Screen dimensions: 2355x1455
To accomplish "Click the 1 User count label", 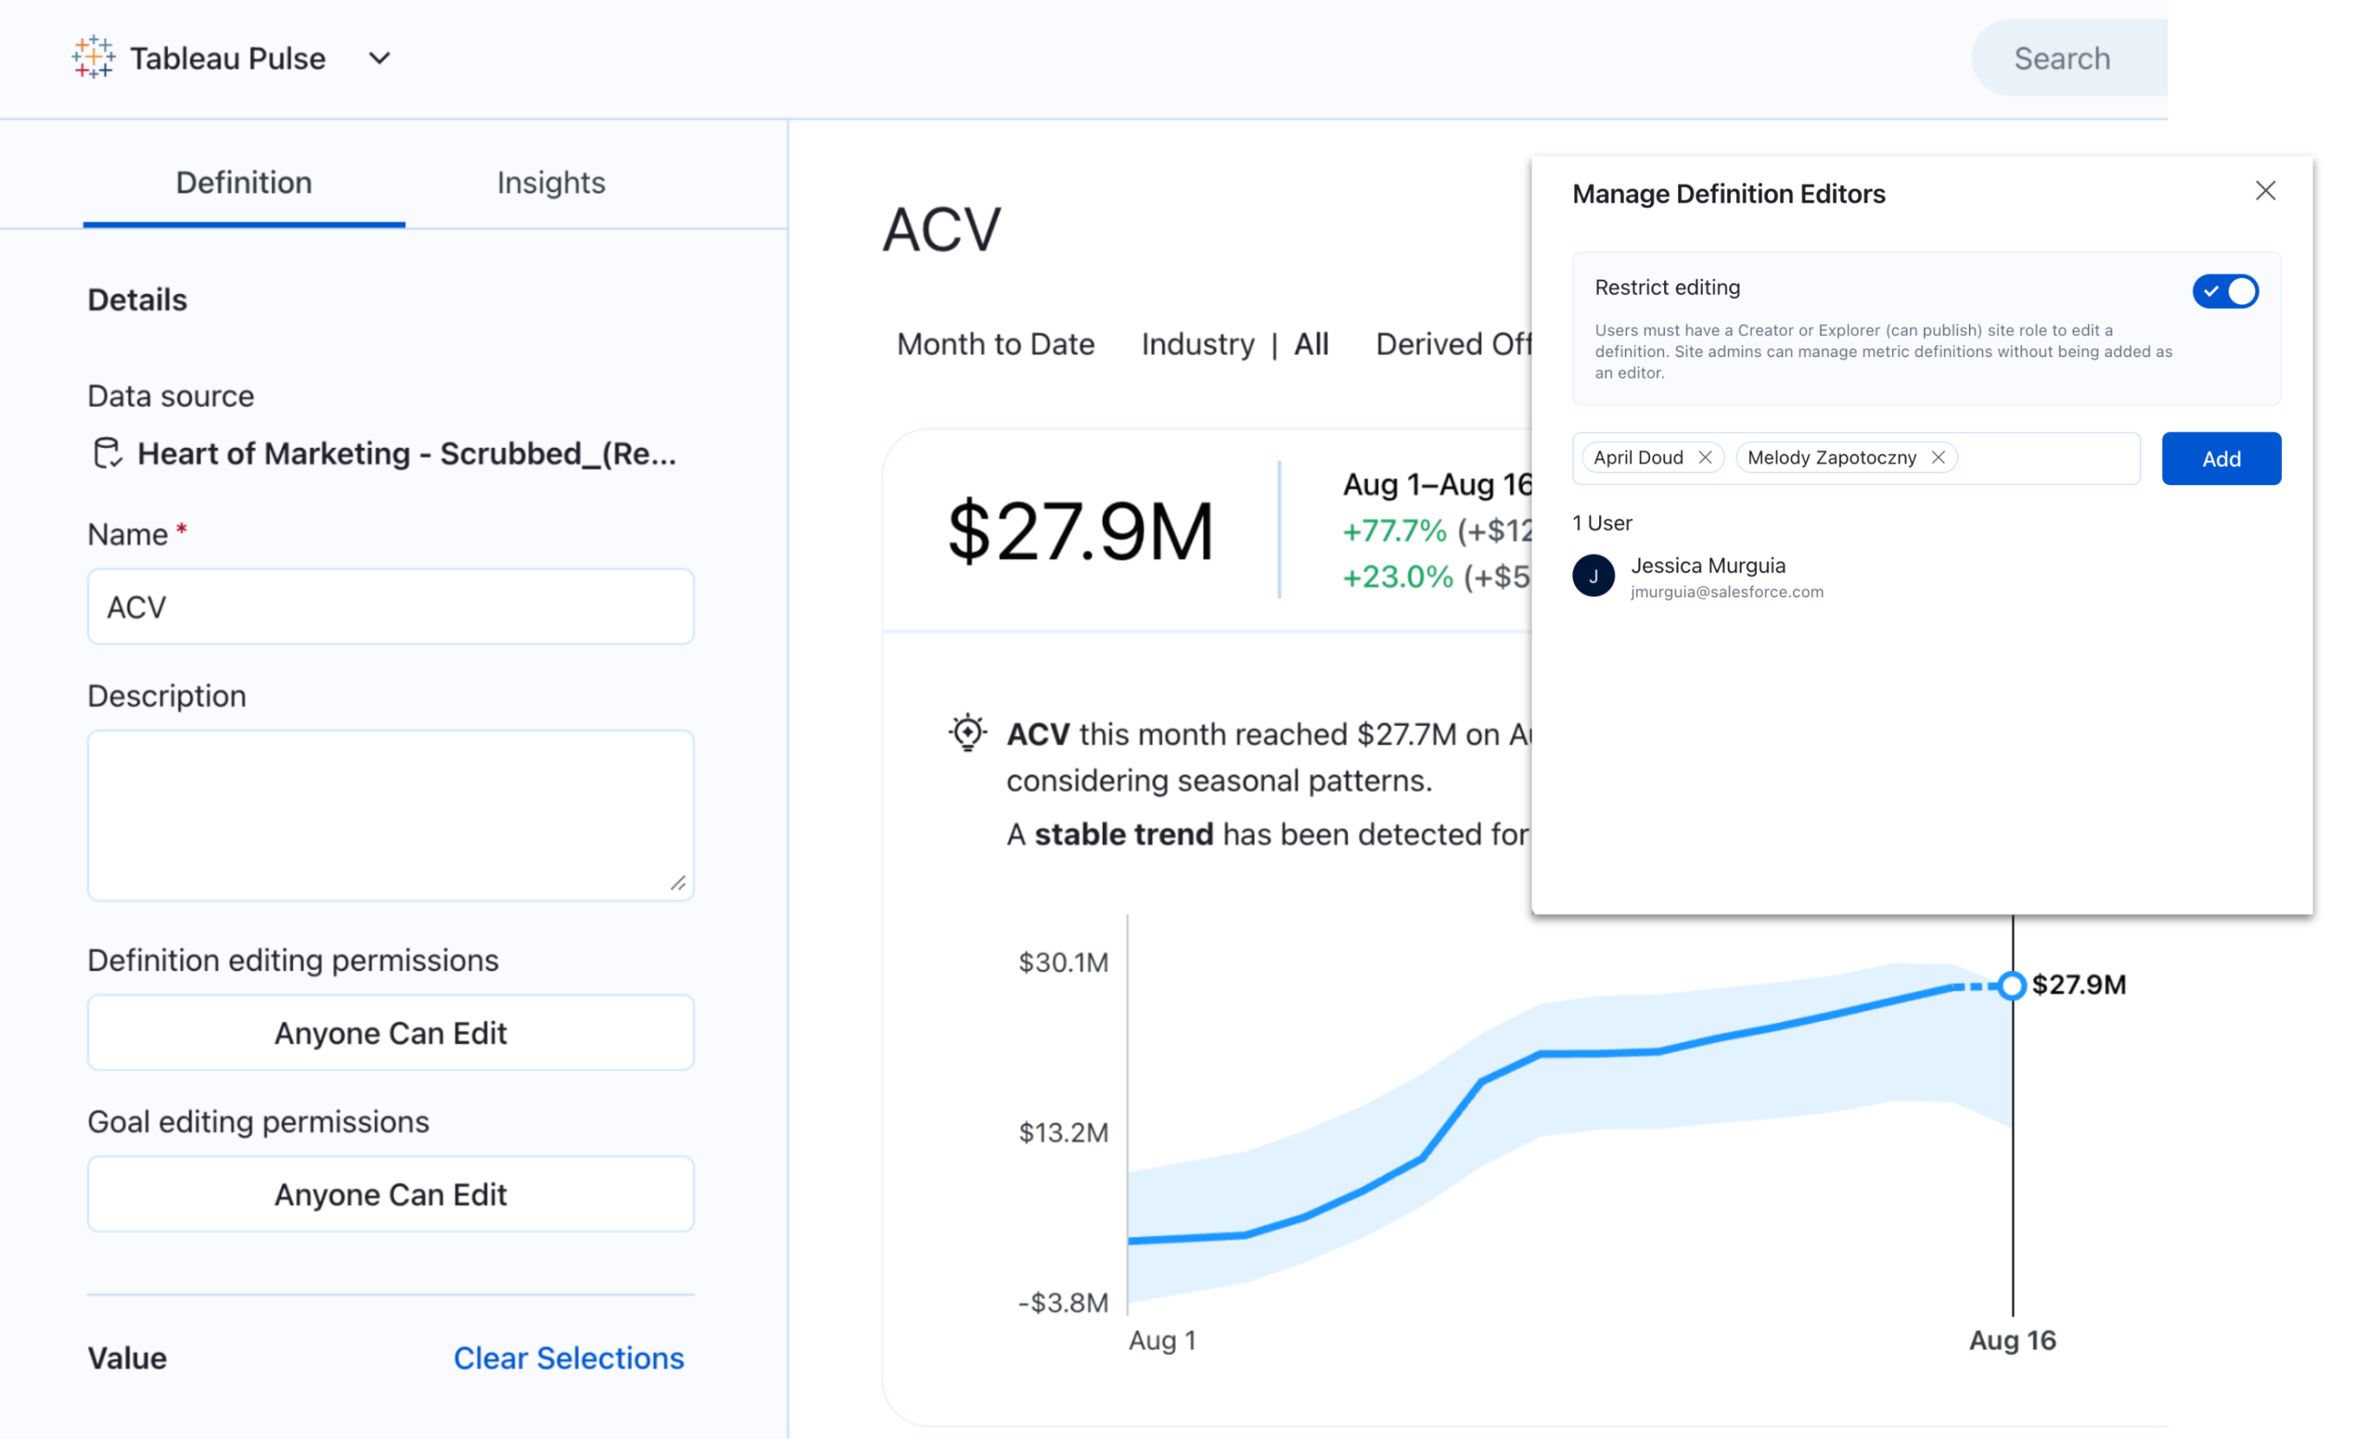I will coord(1602,523).
